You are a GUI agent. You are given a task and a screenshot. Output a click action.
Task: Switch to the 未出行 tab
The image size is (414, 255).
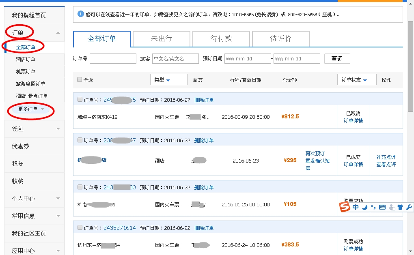pos(161,39)
